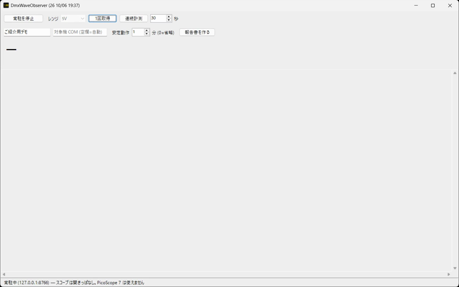Close the DmxWaveObserver window

click(x=450, y=5)
